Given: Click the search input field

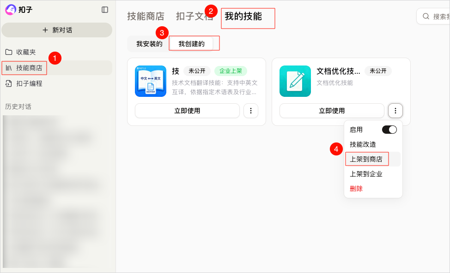Looking at the screenshot, I should click(x=433, y=16).
